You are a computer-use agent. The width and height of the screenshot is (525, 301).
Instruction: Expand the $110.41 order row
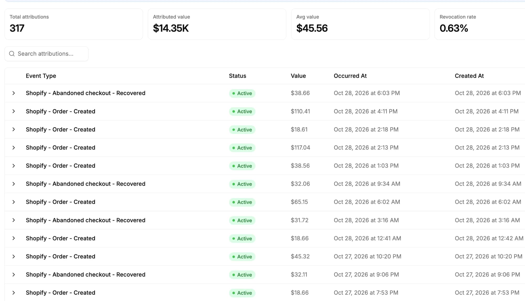click(x=14, y=111)
